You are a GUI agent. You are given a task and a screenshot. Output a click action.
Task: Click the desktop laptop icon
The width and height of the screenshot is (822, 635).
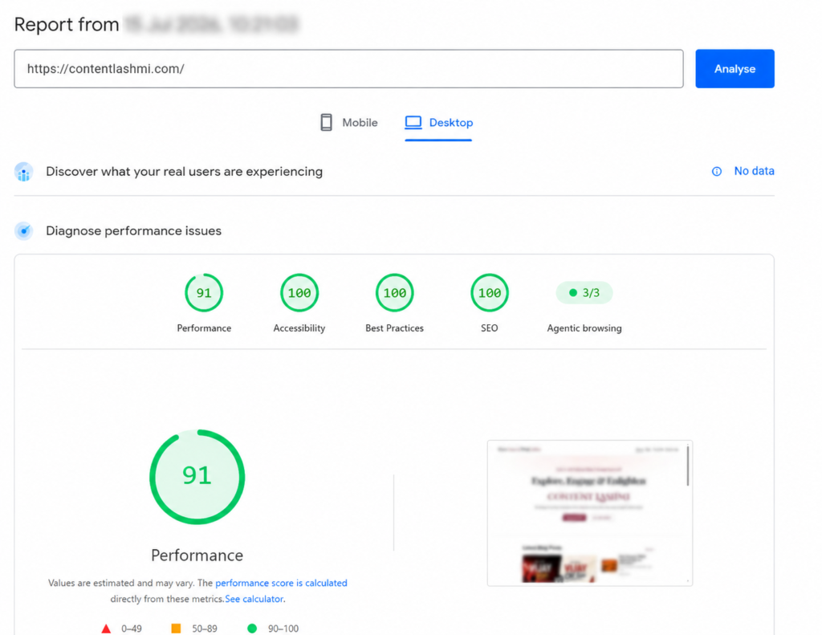point(413,123)
